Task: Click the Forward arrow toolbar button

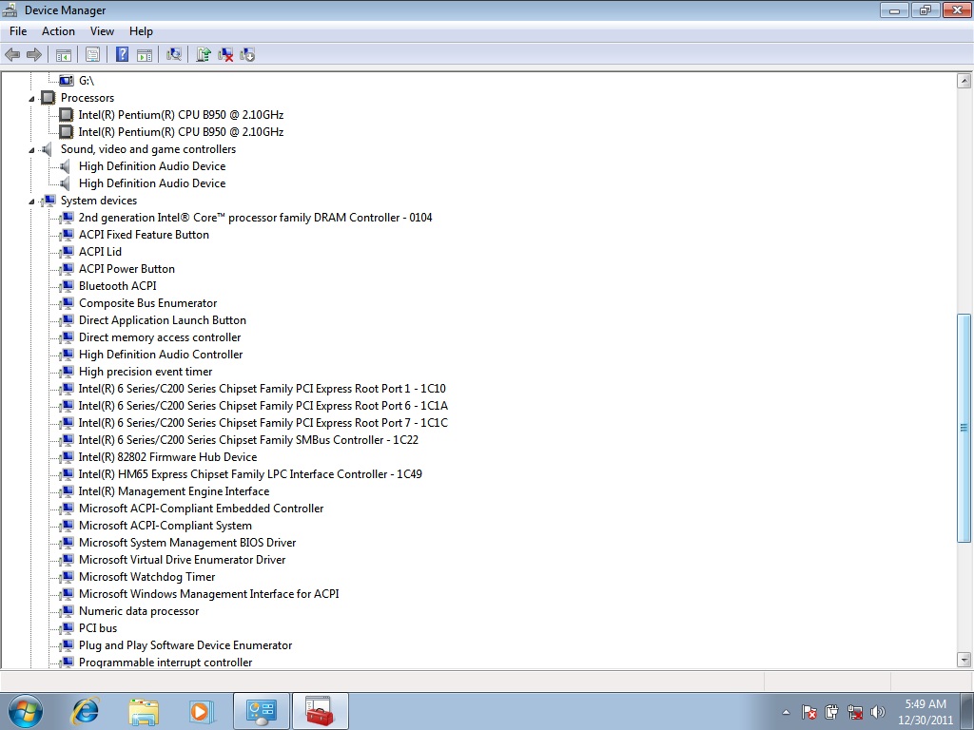Action: click(34, 54)
